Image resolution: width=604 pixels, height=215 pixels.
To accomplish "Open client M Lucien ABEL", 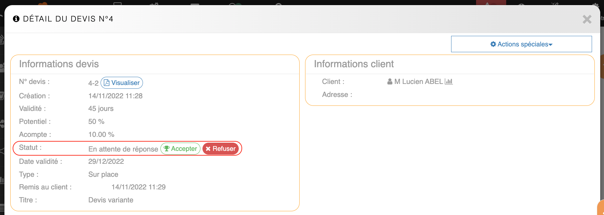I will [418, 82].
